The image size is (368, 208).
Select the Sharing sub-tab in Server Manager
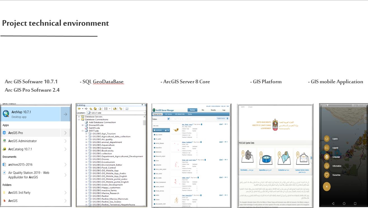point(190,114)
